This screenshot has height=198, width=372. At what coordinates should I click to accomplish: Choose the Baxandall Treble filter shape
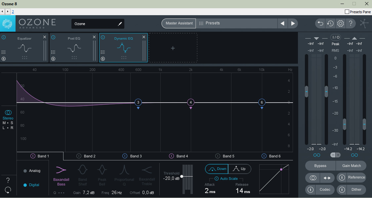pyautogui.click(x=147, y=176)
